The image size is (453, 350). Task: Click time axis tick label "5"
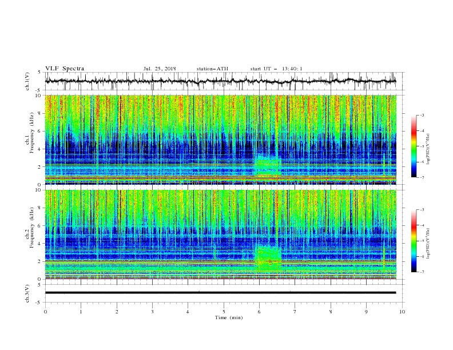[x=224, y=312]
